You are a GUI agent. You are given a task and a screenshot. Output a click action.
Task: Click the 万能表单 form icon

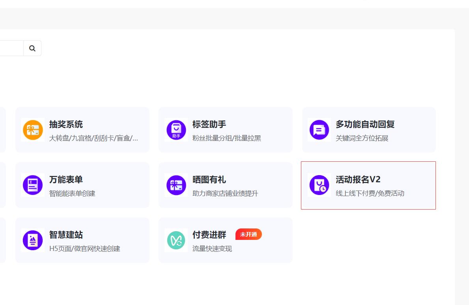pyautogui.click(x=33, y=185)
